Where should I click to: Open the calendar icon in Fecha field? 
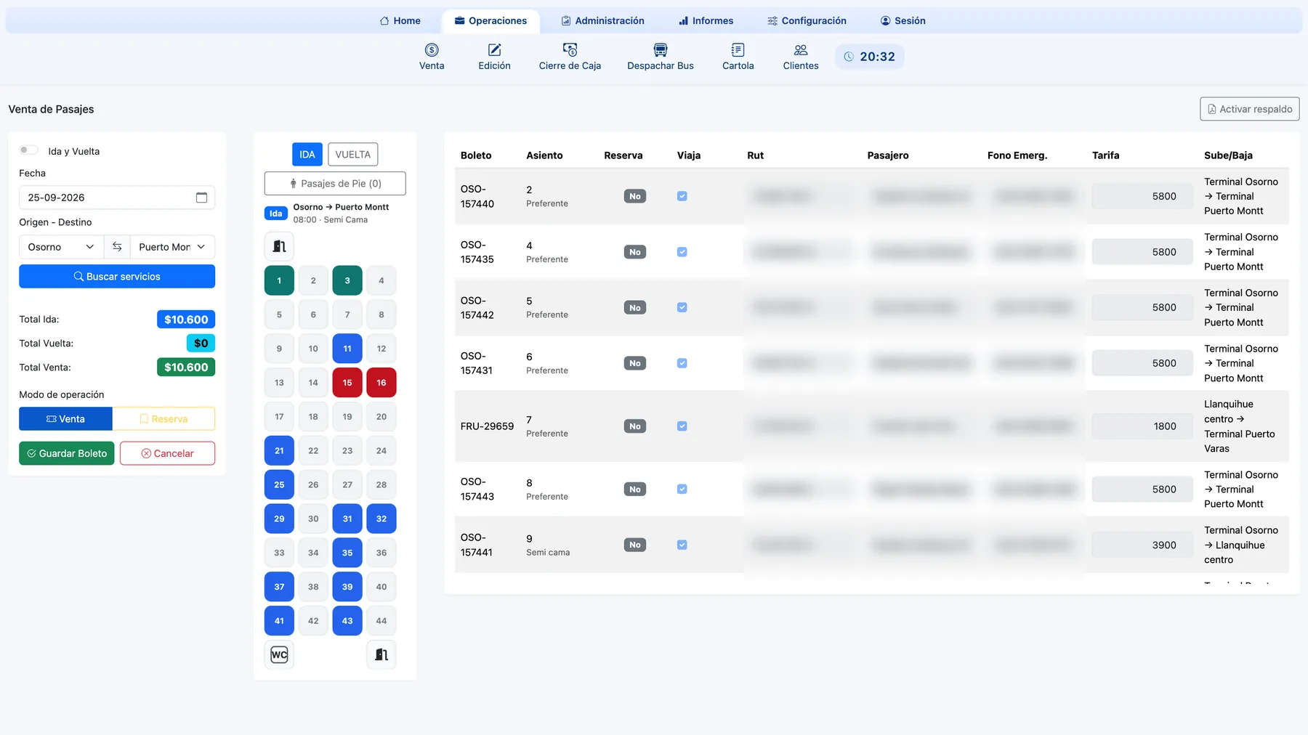(x=201, y=198)
